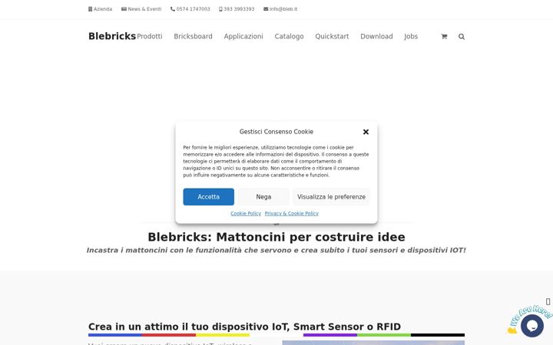Open the Jobs page
Viewport: 553px width, 345px height.
[411, 36]
